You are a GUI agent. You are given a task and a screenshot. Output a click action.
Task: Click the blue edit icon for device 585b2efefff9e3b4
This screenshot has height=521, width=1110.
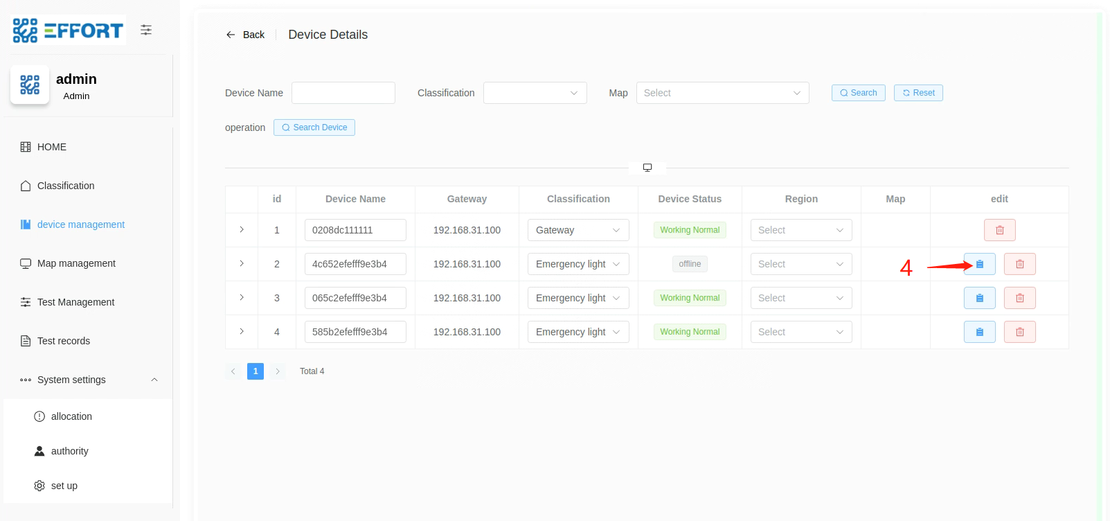click(x=979, y=332)
